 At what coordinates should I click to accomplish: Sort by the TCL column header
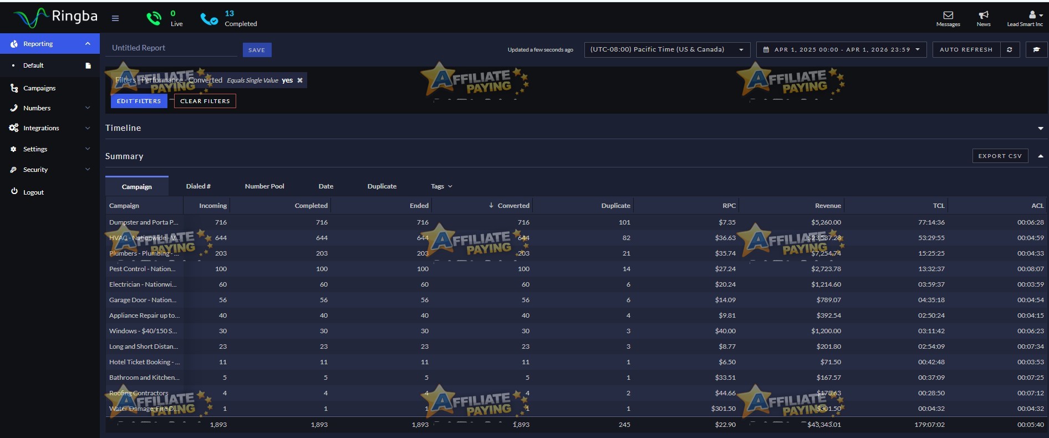click(939, 206)
